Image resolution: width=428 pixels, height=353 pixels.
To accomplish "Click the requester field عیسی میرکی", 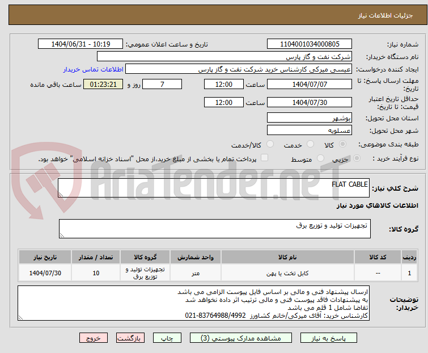I will click(238, 69).
